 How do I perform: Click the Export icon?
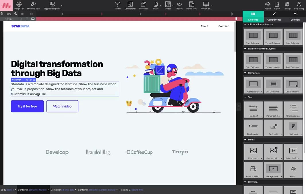coord(277,5)
